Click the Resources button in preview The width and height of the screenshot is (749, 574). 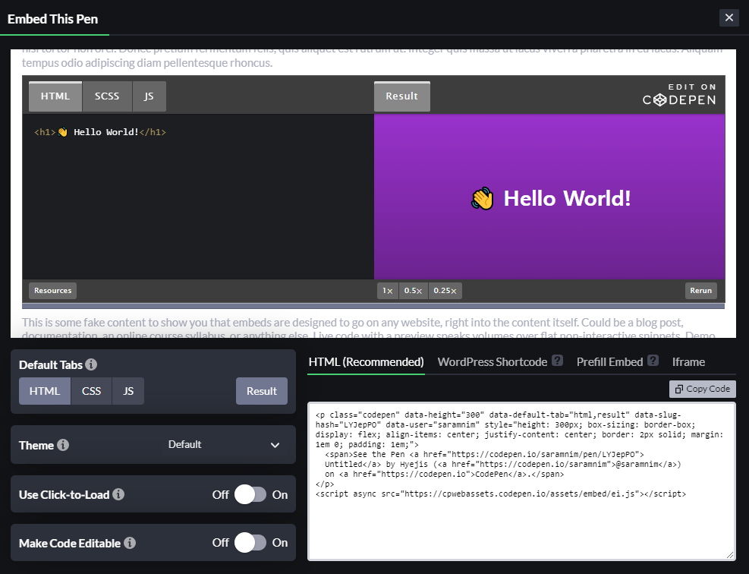pos(52,290)
